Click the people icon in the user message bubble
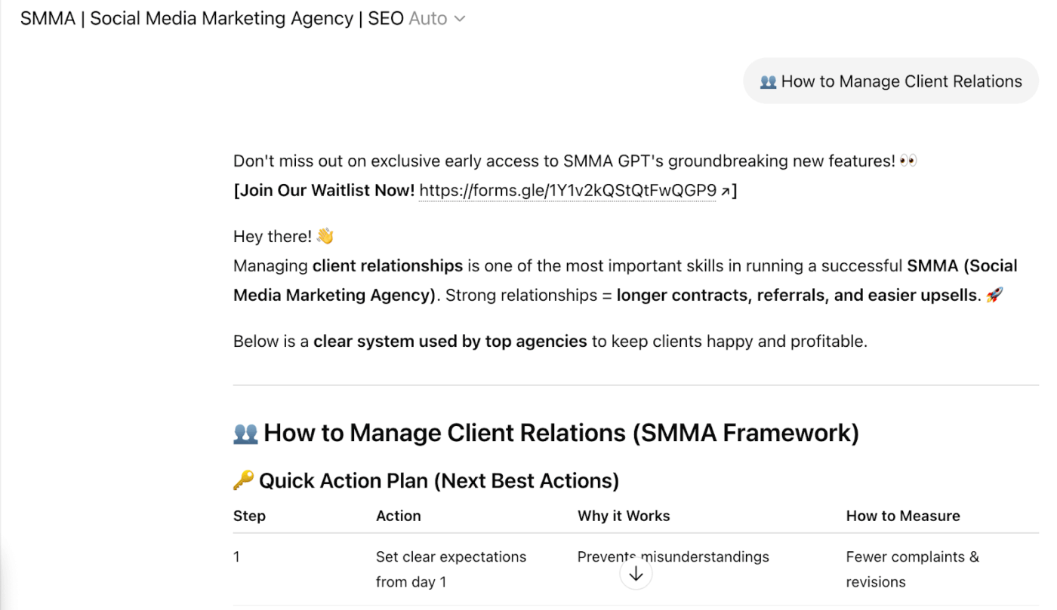This screenshot has width=1057, height=610. (768, 81)
